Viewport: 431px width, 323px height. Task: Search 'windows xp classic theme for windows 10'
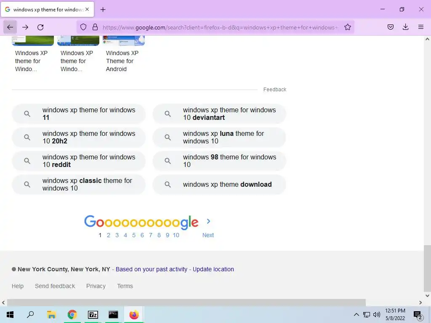(79, 185)
